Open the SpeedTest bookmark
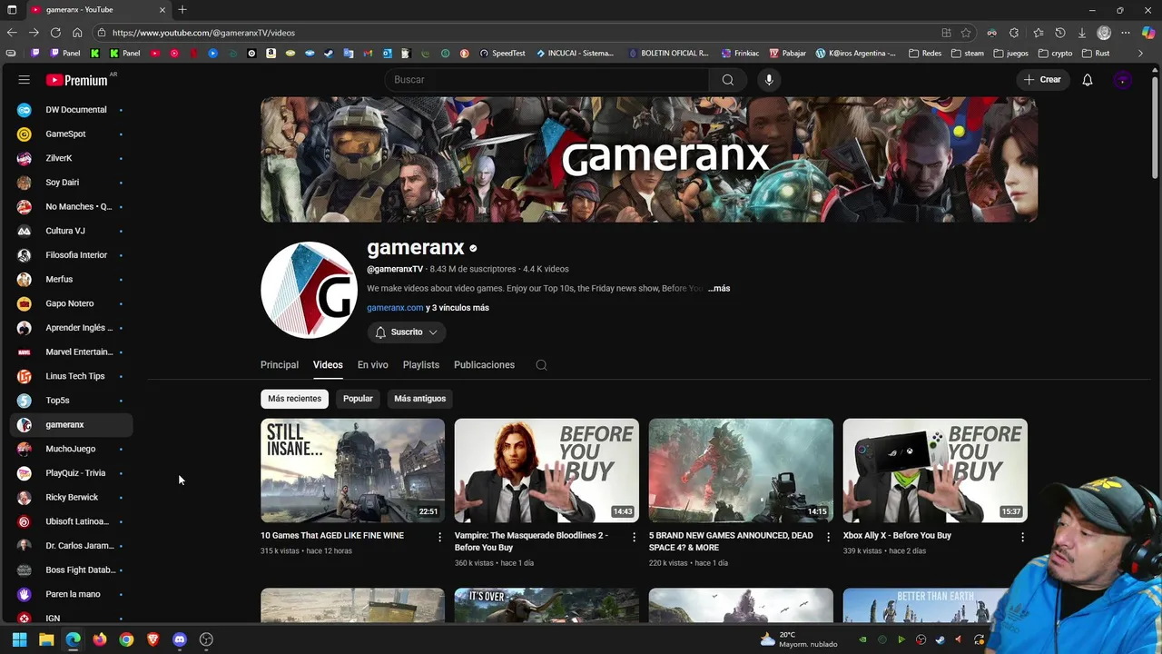1162x654 pixels. pyautogui.click(x=502, y=53)
